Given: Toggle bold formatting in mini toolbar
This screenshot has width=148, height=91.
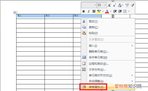Looking at the screenshot, I should tap(83, 11).
